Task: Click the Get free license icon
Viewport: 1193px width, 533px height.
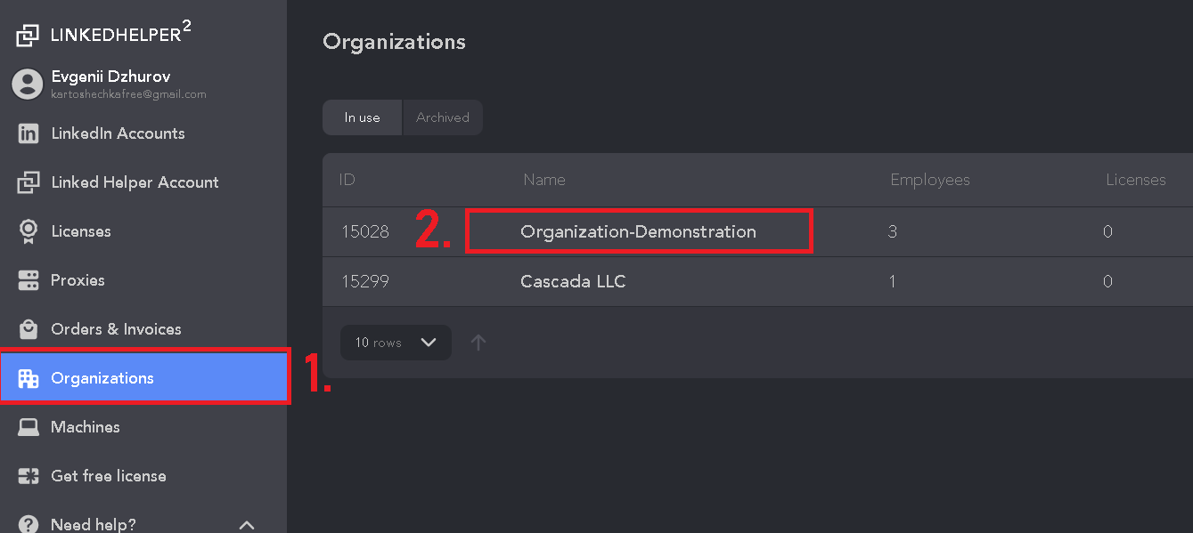Action: (x=29, y=476)
